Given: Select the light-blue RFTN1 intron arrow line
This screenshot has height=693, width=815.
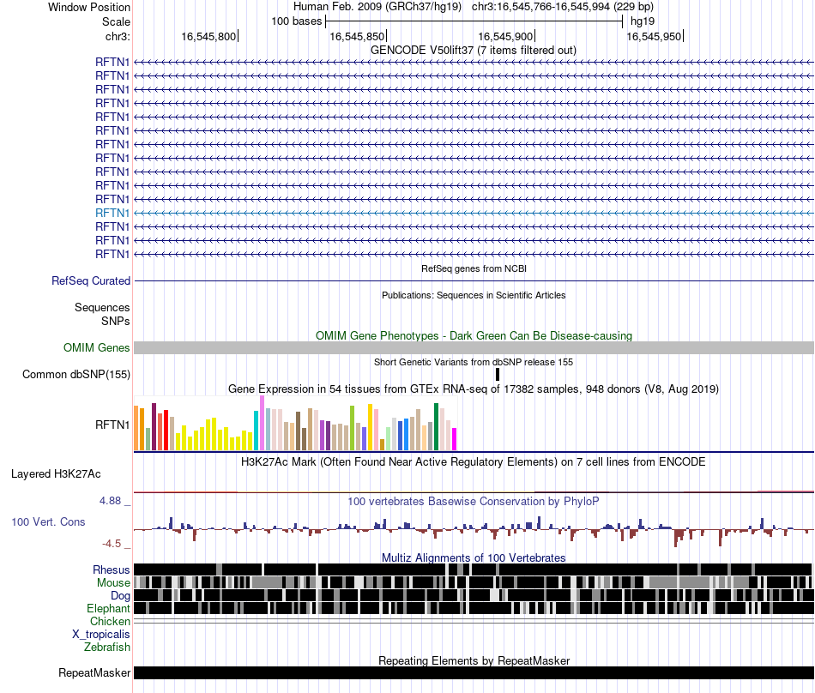Looking at the screenshot, I should pyautogui.click(x=474, y=213).
